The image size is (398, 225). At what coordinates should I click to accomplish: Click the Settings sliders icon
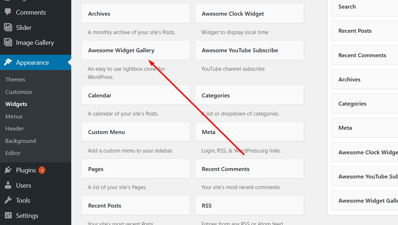point(8,215)
